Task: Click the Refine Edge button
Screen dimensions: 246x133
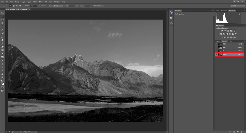Action: pyautogui.click(x=98, y=6)
